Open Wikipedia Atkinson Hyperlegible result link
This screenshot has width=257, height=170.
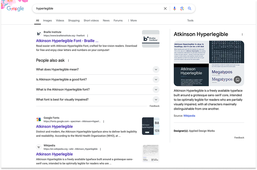54,154
